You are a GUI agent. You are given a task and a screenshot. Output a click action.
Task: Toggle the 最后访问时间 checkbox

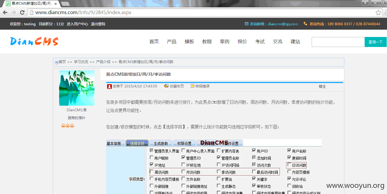coord(254,172)
